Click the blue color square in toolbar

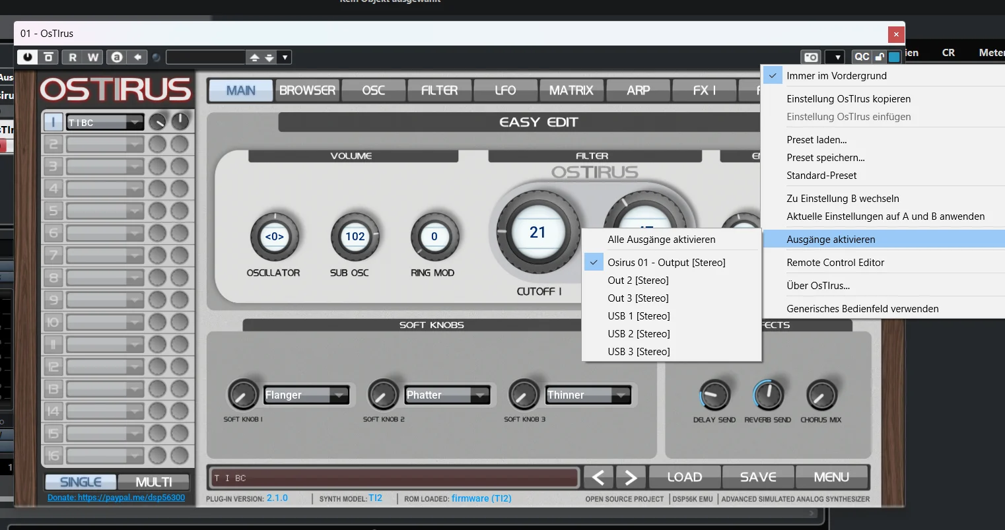tap(894, 57)
